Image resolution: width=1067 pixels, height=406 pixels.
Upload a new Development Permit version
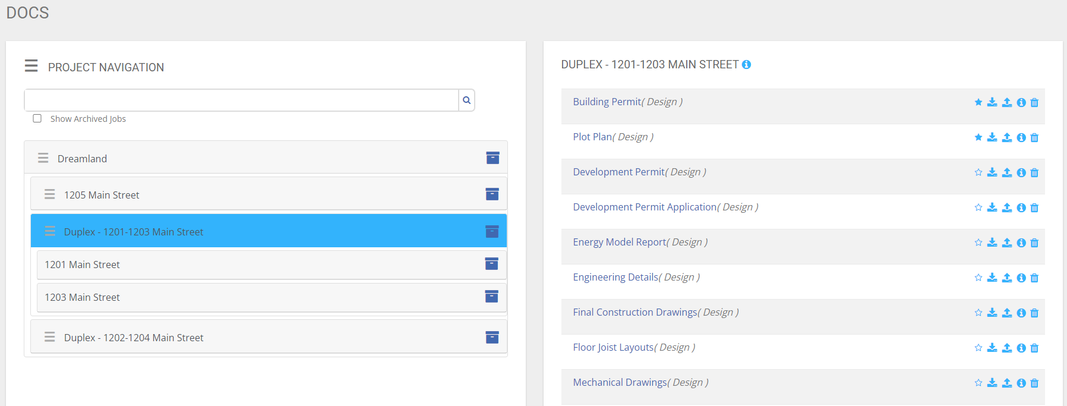pos(1007,172)
